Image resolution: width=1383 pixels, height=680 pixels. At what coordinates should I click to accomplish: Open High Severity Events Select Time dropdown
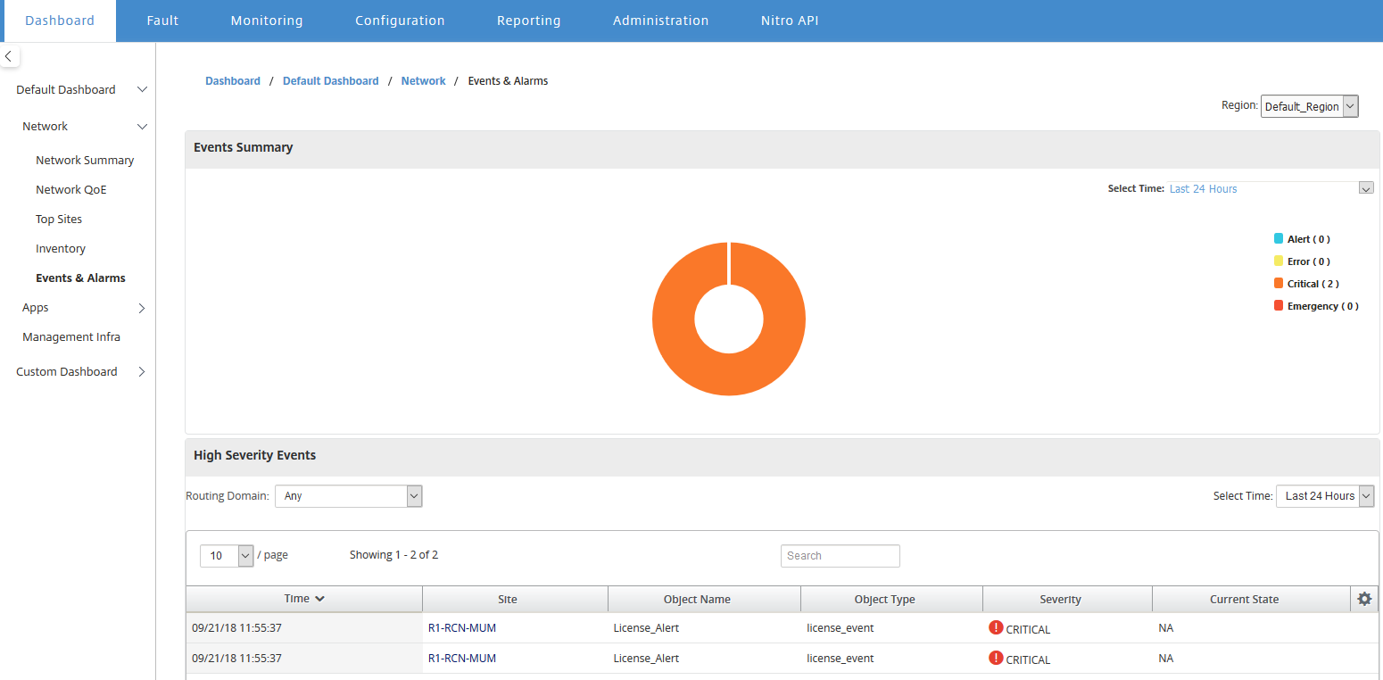click(x=1325, y=495)
